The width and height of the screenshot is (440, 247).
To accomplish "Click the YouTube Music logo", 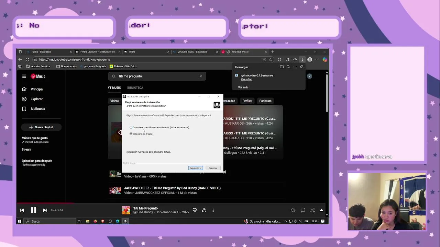I will (x=38, y=76).
